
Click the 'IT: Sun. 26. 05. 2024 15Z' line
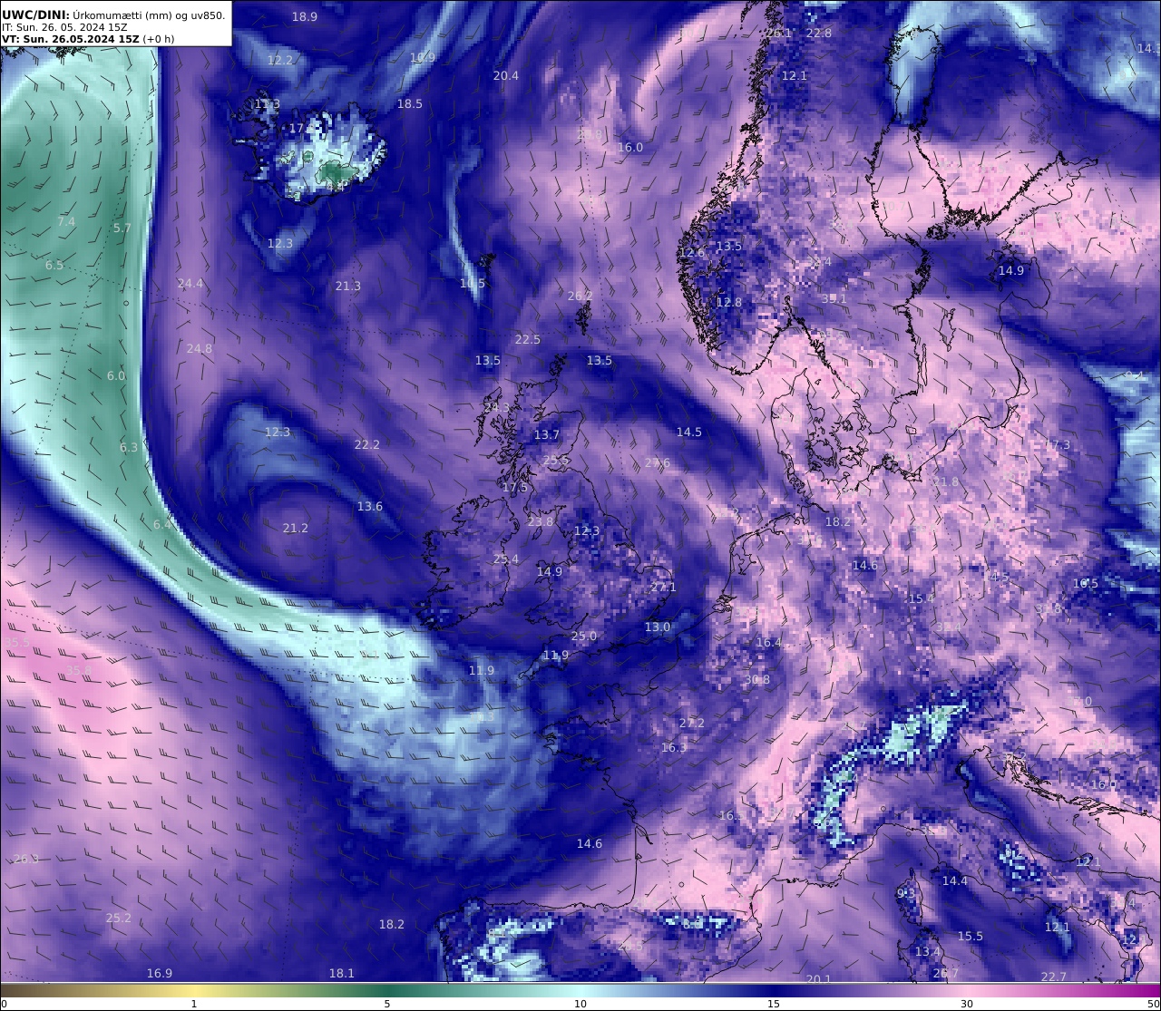(64, 27)
